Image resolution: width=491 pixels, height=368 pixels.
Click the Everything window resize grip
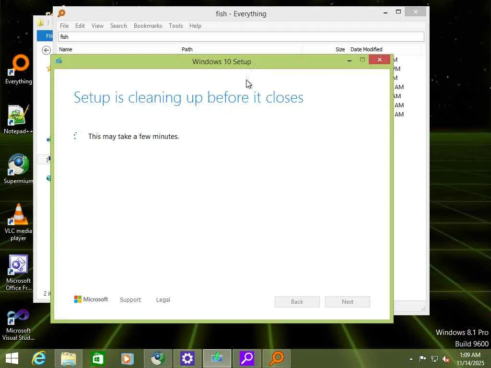pos(423,309)
